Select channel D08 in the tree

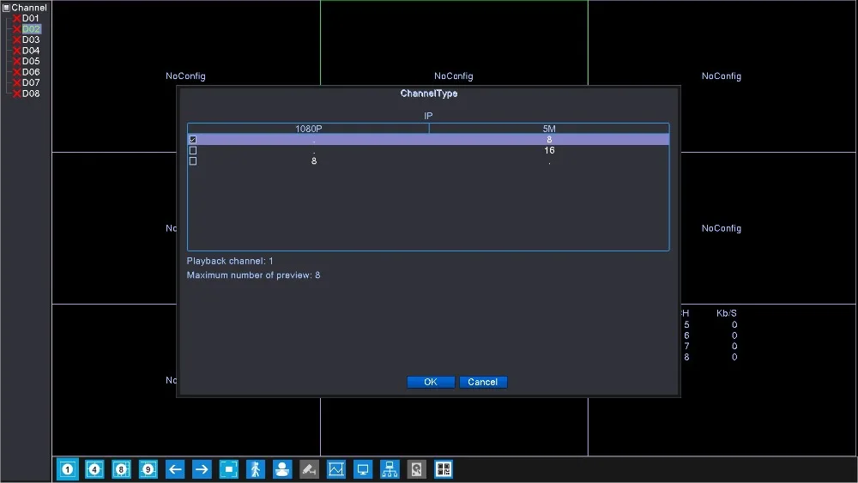[31, 94]
